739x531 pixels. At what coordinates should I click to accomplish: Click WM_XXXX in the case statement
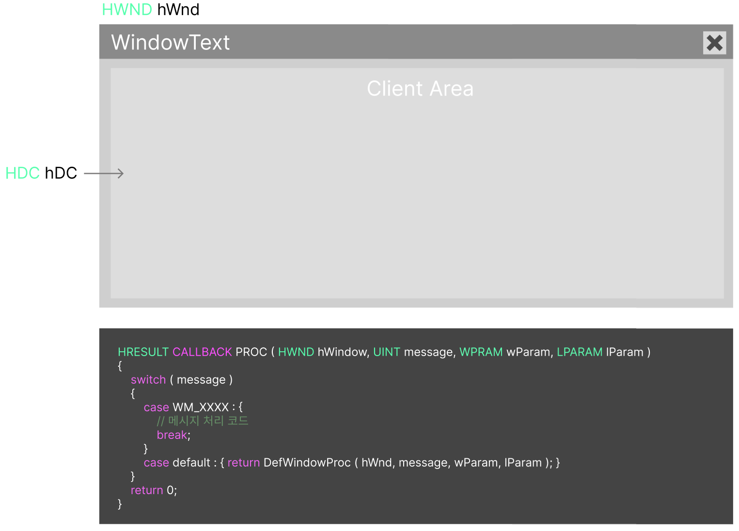tap(201, 407)
